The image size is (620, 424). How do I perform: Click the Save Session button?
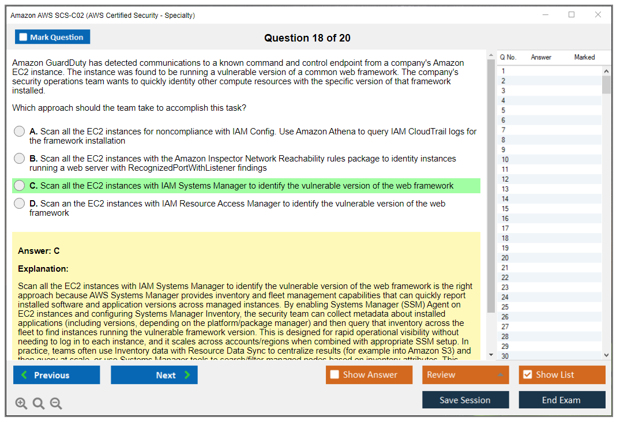465,400
